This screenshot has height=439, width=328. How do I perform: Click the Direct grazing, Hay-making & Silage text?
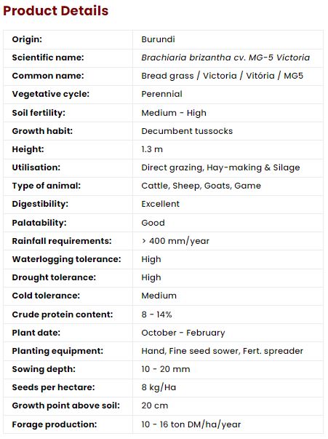tap(220, 167)
